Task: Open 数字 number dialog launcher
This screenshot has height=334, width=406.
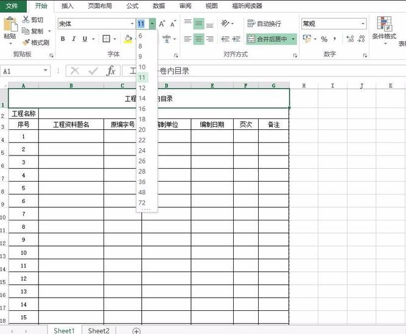Action: 365,55
